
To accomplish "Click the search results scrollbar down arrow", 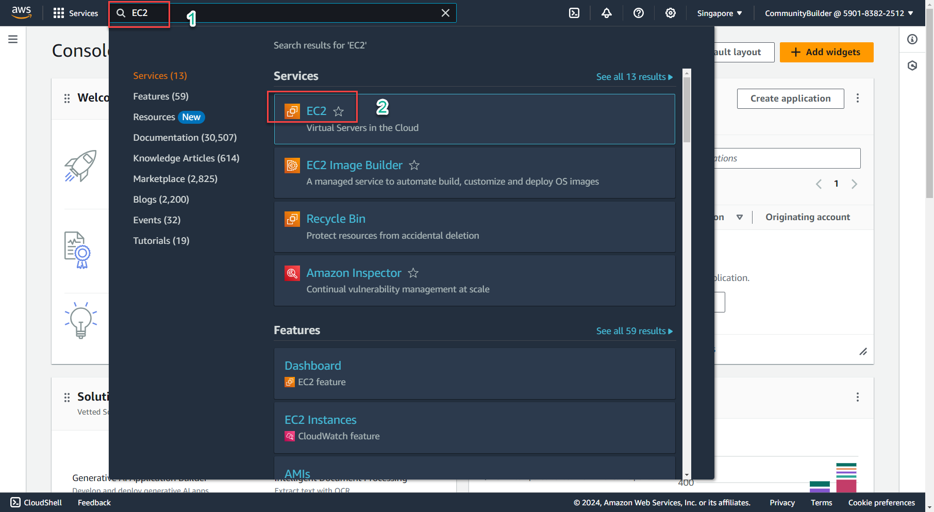I will point(687,475).
